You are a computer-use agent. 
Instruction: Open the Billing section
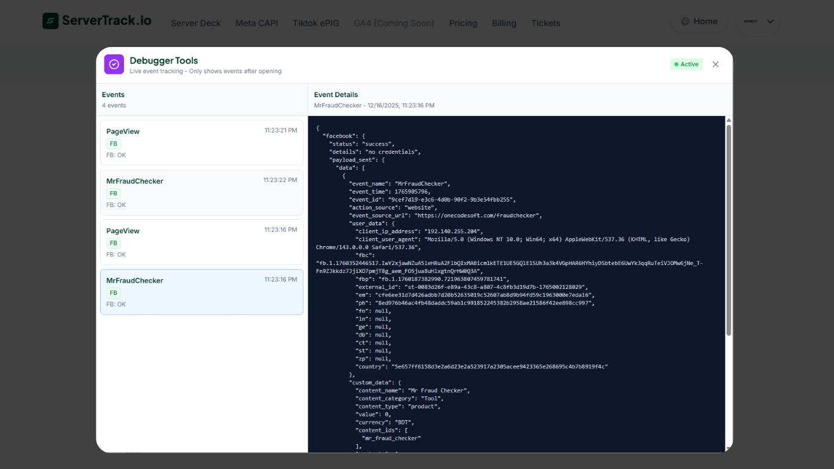coord(504,23)
